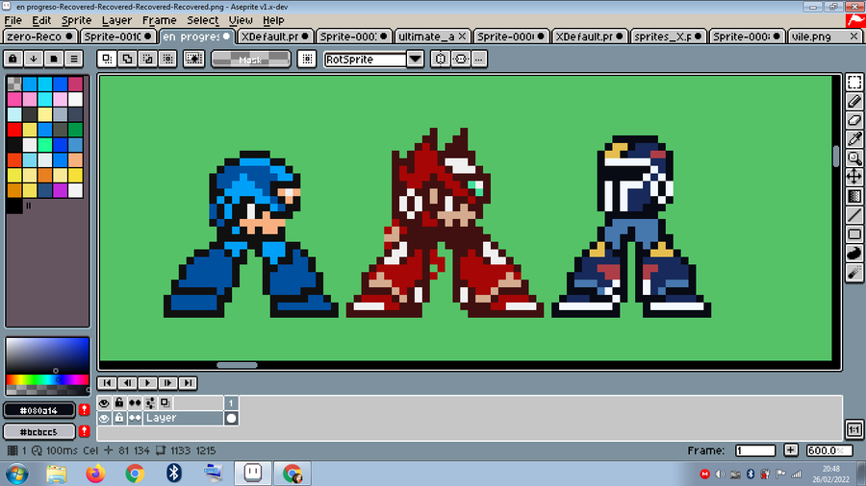Open Firefox from the Windows taskbar
The height and width of the screenshot is (486, 866).
(95, 474)
